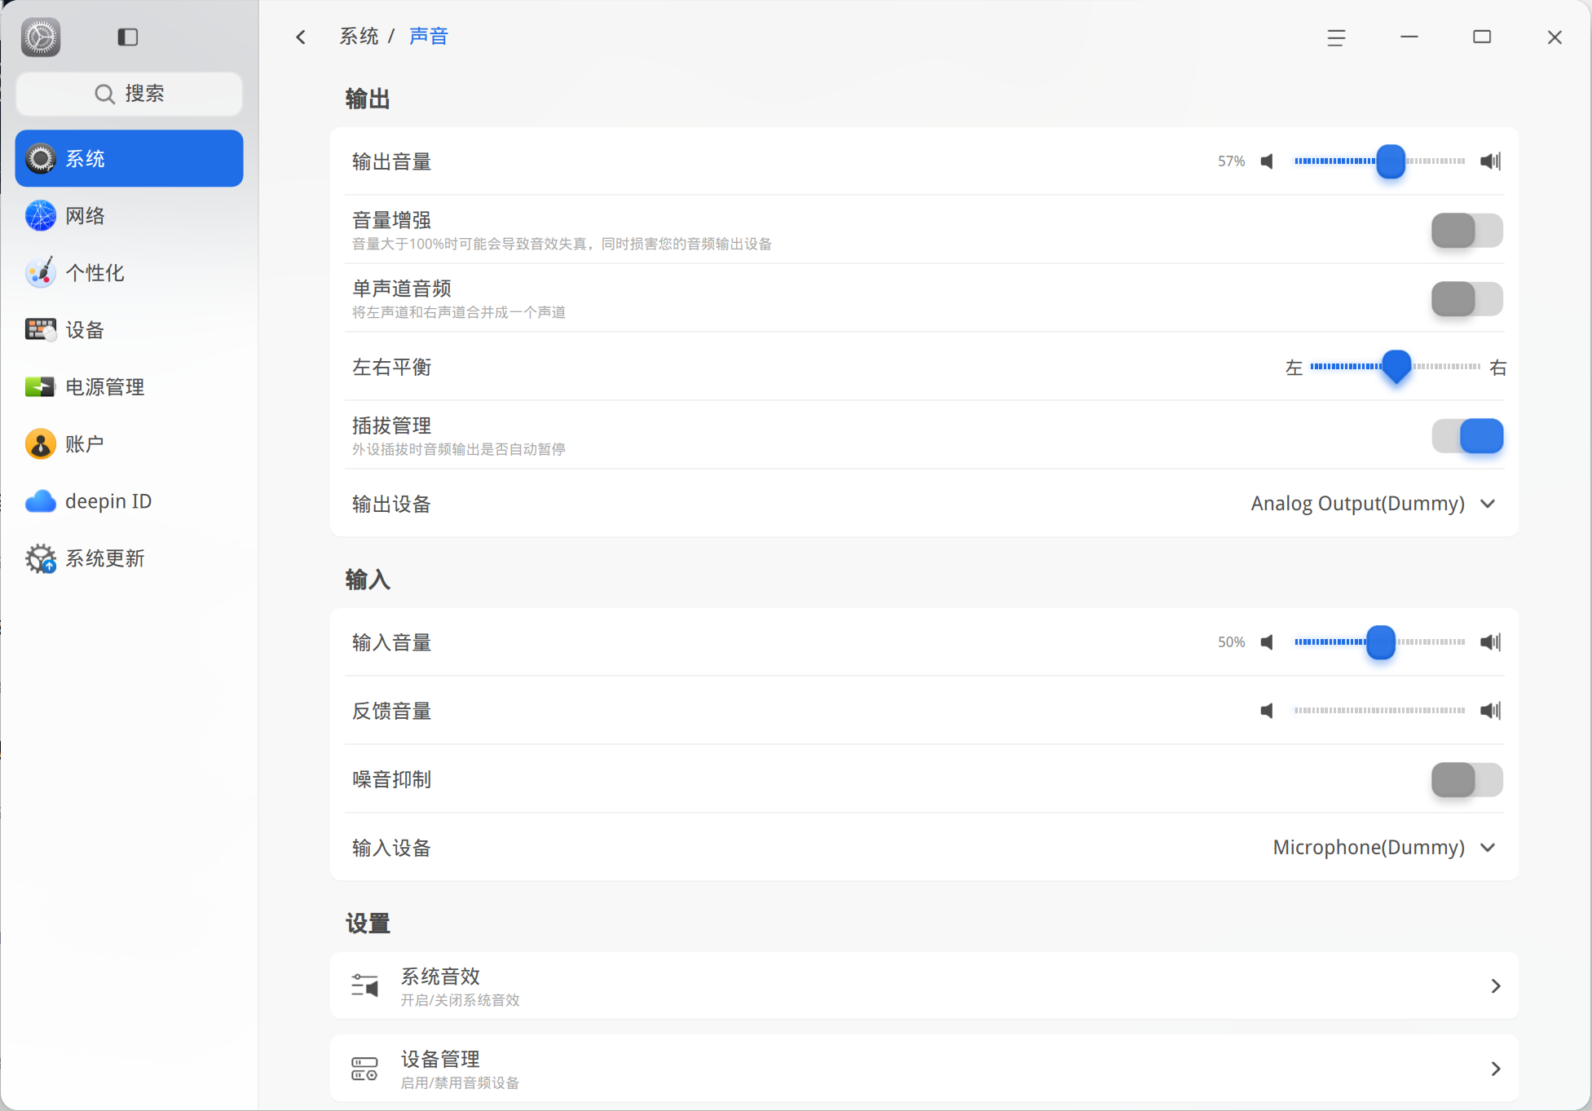Mute output via low-volume speaker icon

[x=1267, y=161]
